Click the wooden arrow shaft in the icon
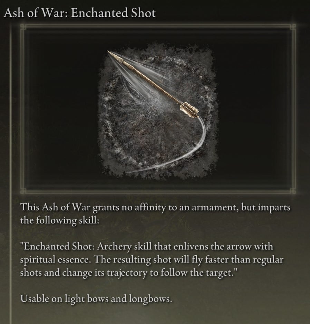Screen dimensions: 310x324 point(153,83)
